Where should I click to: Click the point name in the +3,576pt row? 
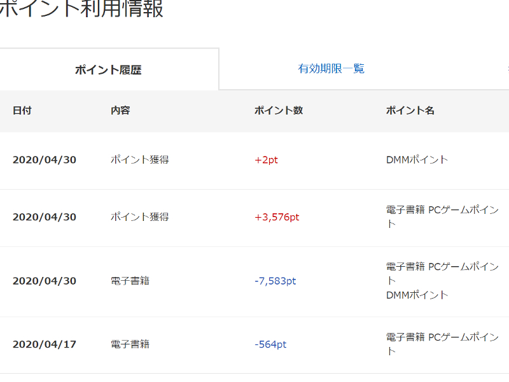click(442, 217)
